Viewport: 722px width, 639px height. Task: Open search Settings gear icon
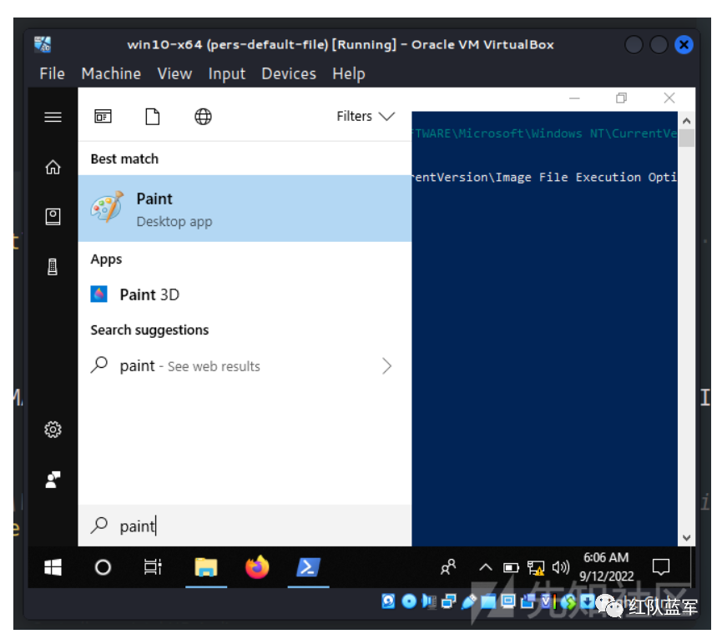pyautogui.click(x=53, y=430)
